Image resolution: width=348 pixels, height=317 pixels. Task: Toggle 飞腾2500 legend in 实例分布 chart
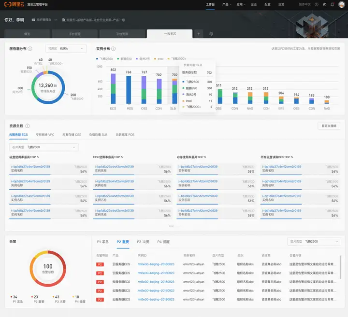pos(104,59)
